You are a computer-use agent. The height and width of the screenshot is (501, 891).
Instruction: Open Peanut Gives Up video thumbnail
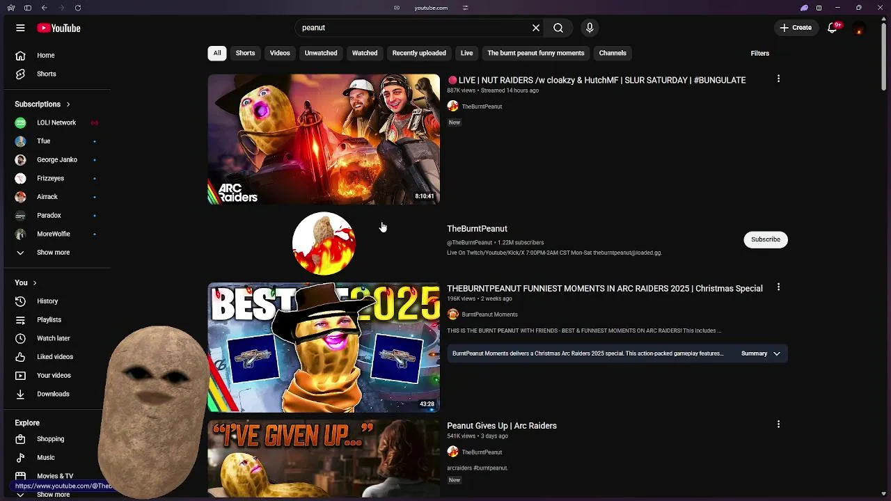324,459
